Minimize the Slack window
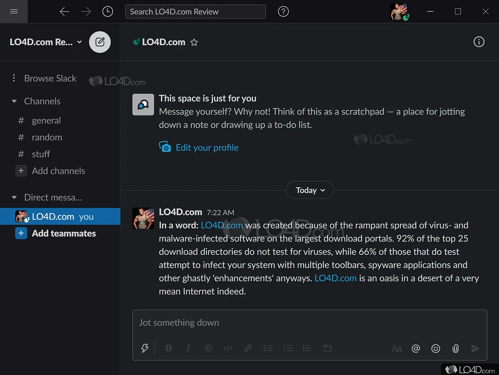The image size is (499, 375). point(430,11)
